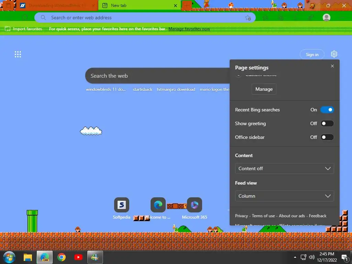Viewport: 352px width, 264px height.
Task: Open File Explorer from taskbar
Action: (28, 257)
